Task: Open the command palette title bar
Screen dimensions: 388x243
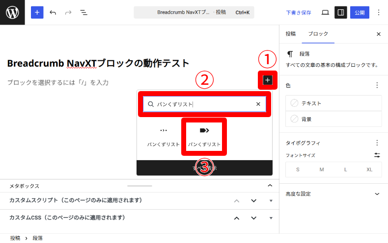Action: pos(194,12)
